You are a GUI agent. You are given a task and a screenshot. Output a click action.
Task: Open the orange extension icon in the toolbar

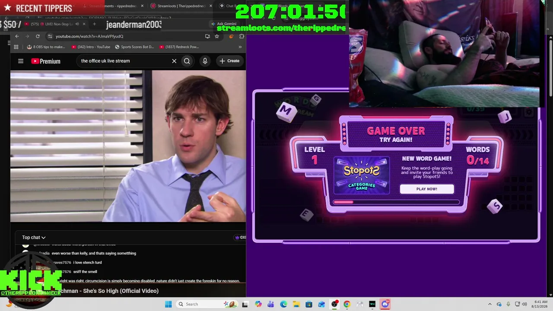click(x=231, y=36)
